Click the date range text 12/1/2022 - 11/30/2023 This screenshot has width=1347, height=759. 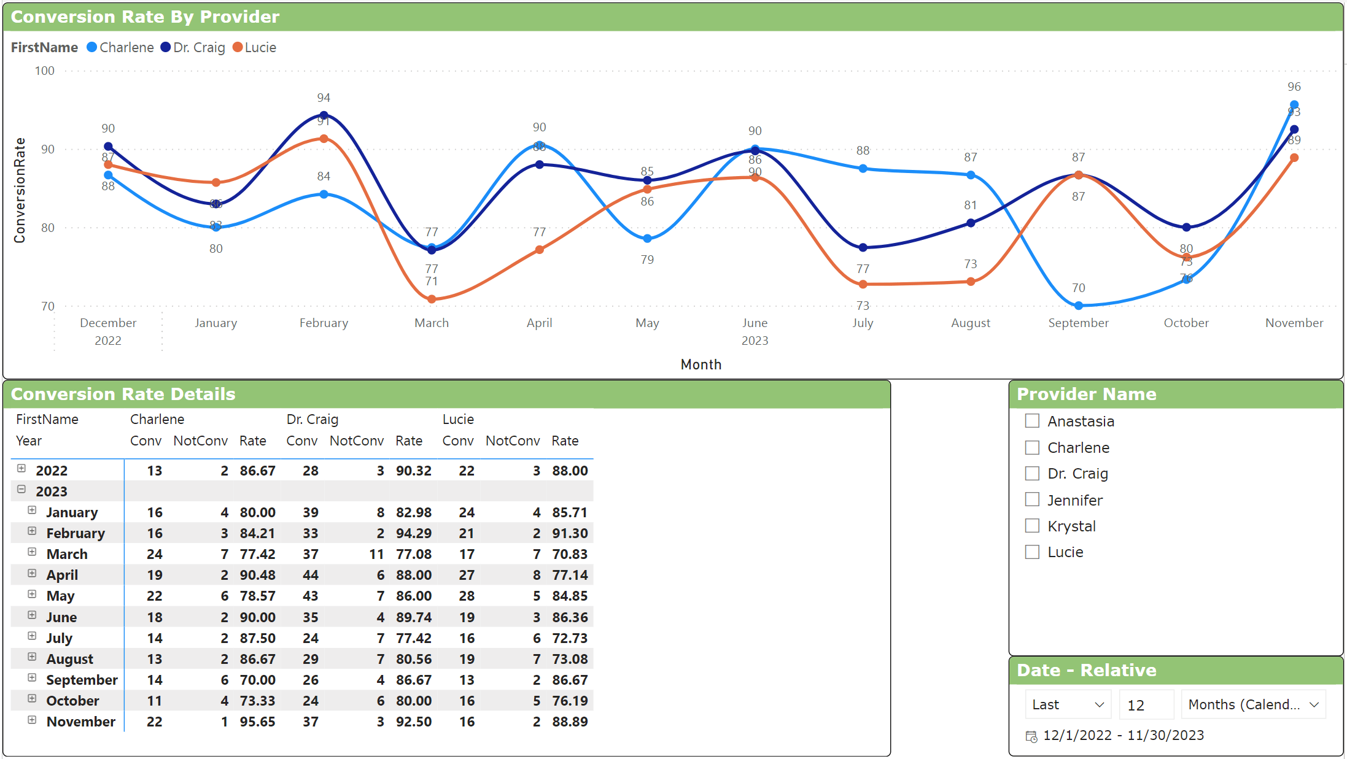(1124, 735)
